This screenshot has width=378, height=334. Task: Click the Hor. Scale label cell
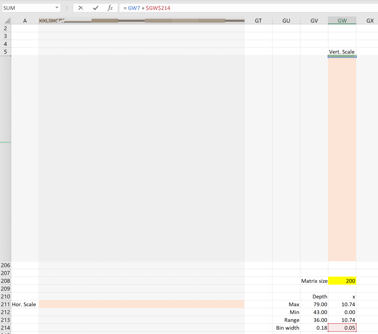pyautogui.click(x=24, y=304)
